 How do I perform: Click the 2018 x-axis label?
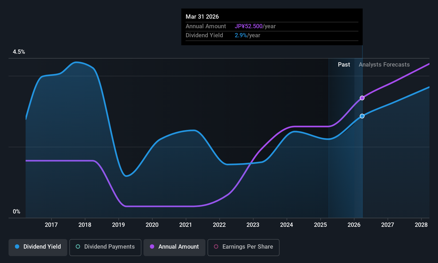[x=85, y=225]
